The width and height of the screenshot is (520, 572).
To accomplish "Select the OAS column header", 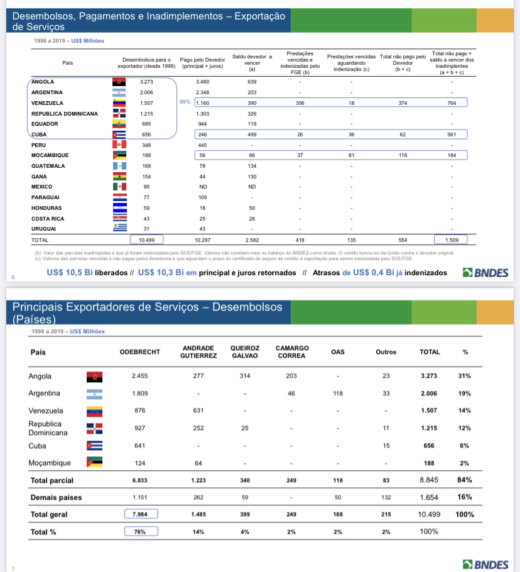I will click(x=338, y=352).
